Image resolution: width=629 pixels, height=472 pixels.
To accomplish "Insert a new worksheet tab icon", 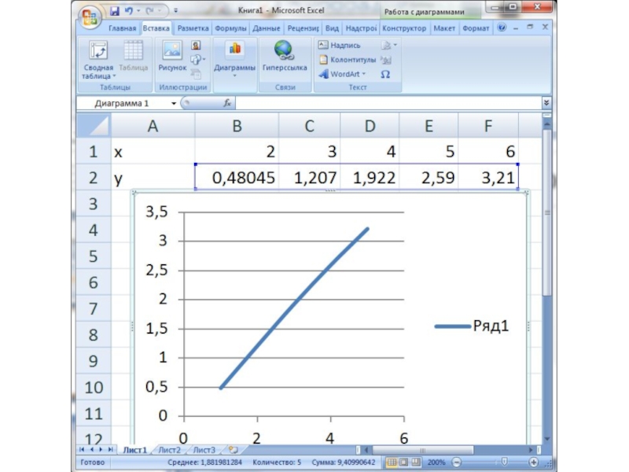I will (233, 450).
